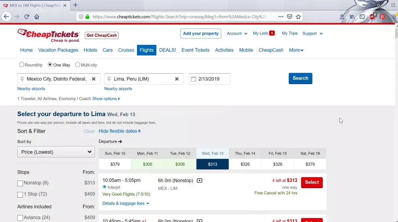Open the More navigation menu
The image size is (398, 222).
296,50
